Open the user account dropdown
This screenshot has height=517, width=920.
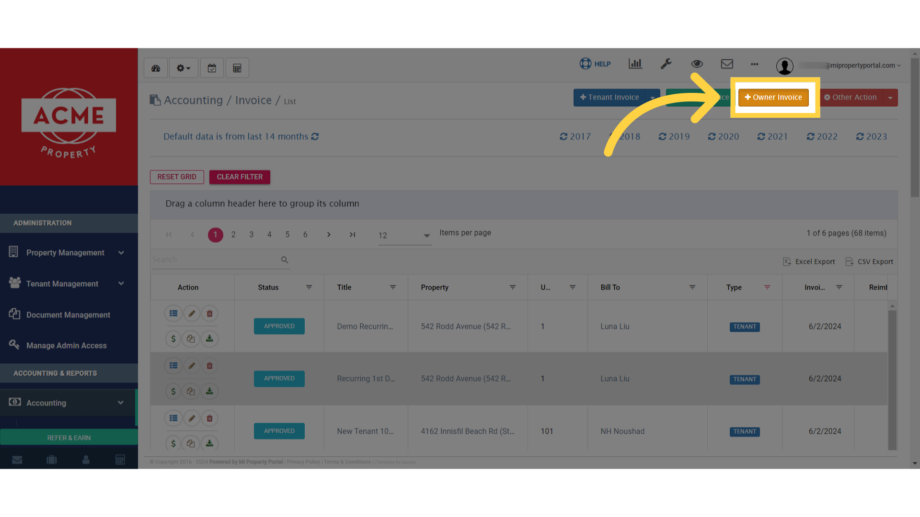[x=839, y=66]
